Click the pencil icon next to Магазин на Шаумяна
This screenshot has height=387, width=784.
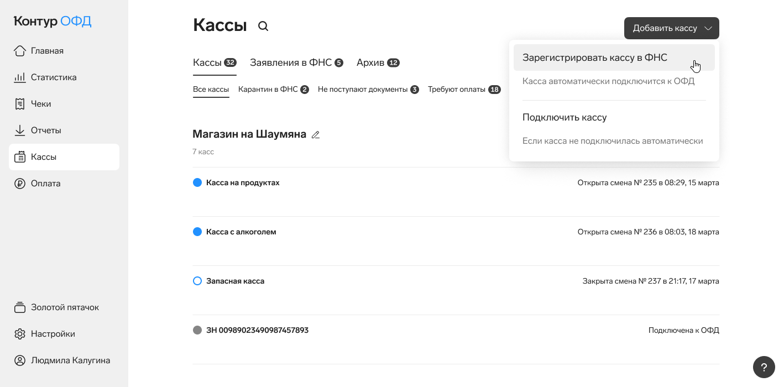316,134
